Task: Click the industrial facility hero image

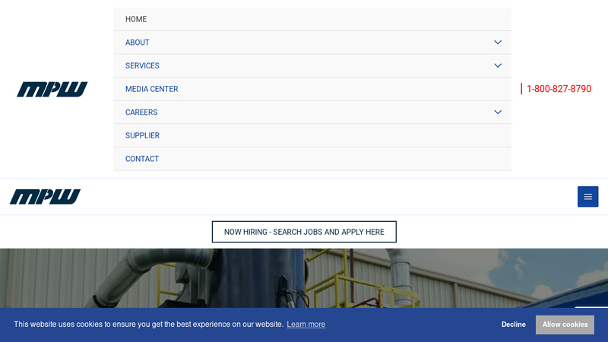Action: pos(304,277)
